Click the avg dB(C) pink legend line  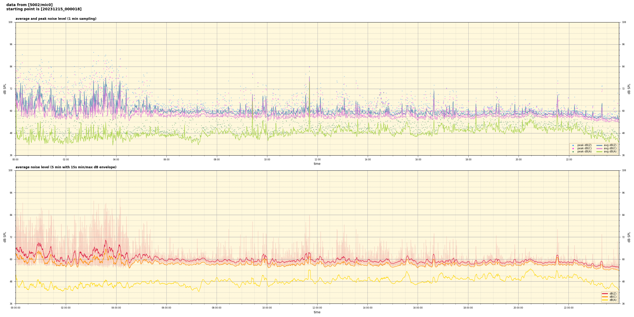(599, 148)
